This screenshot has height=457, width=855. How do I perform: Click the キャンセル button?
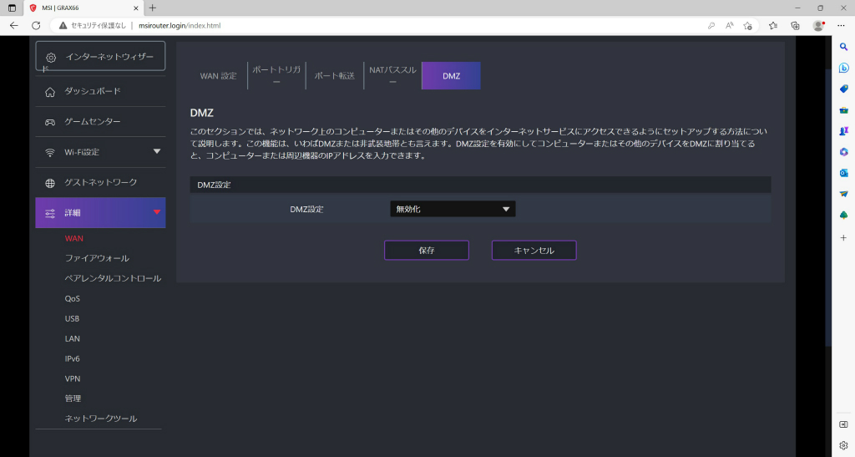(534, 251)
